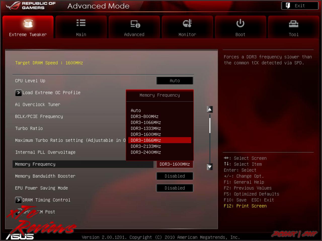Click the Version 2.00.1201 copyright text
The image size is (322, 241).
click(161, 237)
